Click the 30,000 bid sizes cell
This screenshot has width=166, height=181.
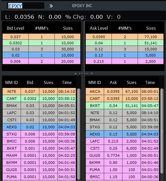(x=67, y=49)
